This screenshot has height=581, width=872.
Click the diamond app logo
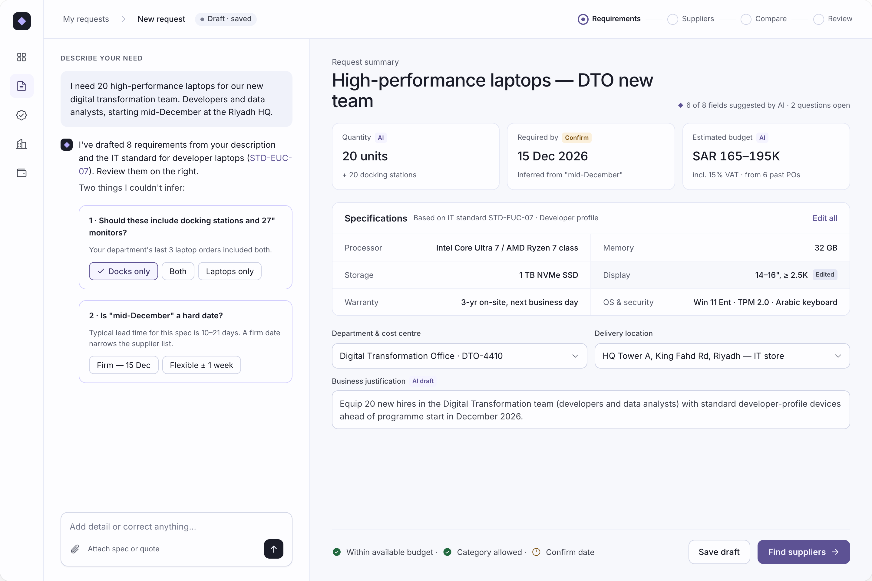coord(21,21)
